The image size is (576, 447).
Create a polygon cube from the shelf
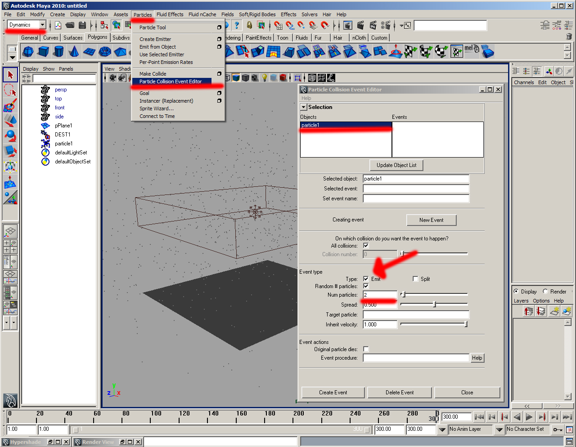43,52
